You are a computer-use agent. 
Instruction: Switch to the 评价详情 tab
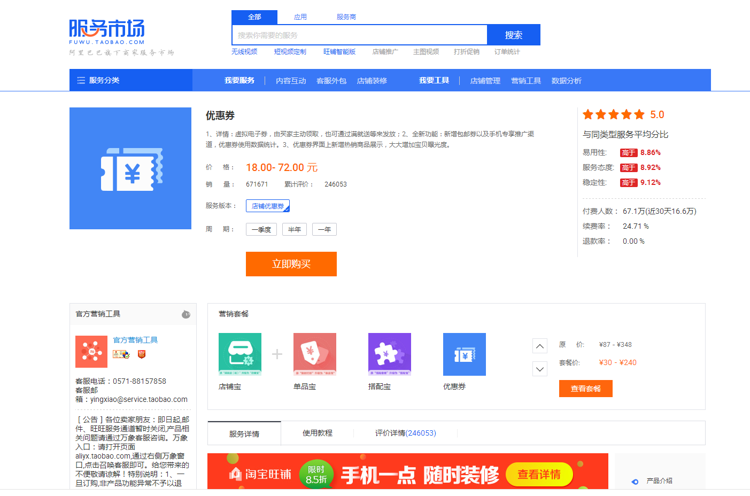click(x=406, y=433)
